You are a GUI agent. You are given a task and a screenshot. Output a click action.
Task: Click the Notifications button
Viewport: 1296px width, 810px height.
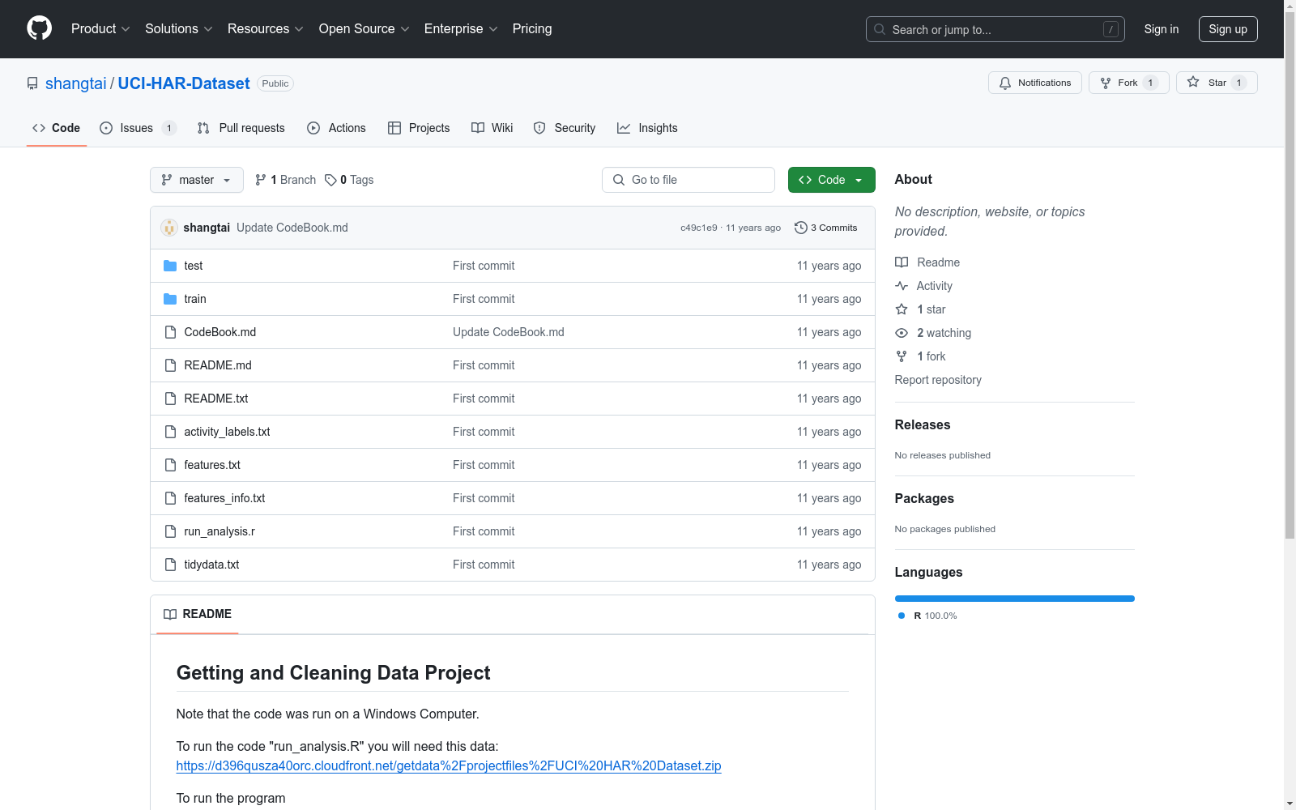click(1035, 83)
